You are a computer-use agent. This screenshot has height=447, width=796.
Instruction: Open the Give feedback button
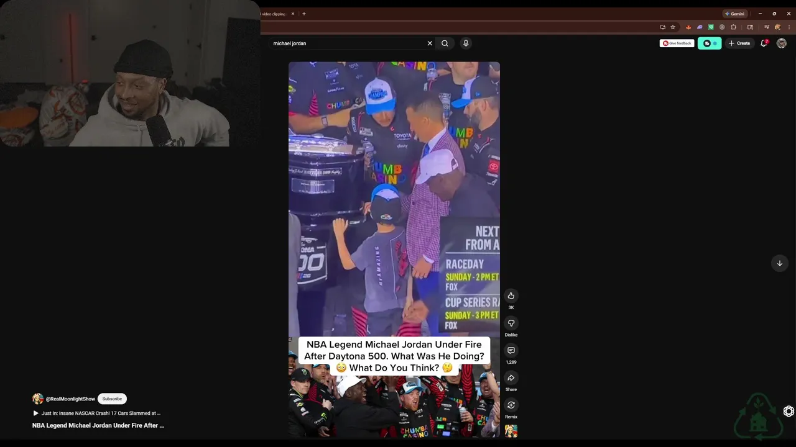(677, 43)
